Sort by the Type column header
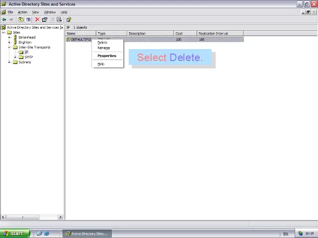The height and width of the screenshot is (238, 318). coord(111,33)
